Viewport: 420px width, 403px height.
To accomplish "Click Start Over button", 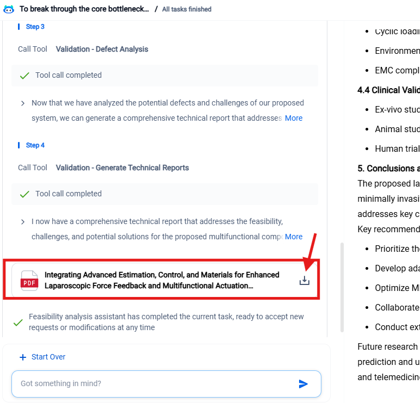I will point(48,357).
